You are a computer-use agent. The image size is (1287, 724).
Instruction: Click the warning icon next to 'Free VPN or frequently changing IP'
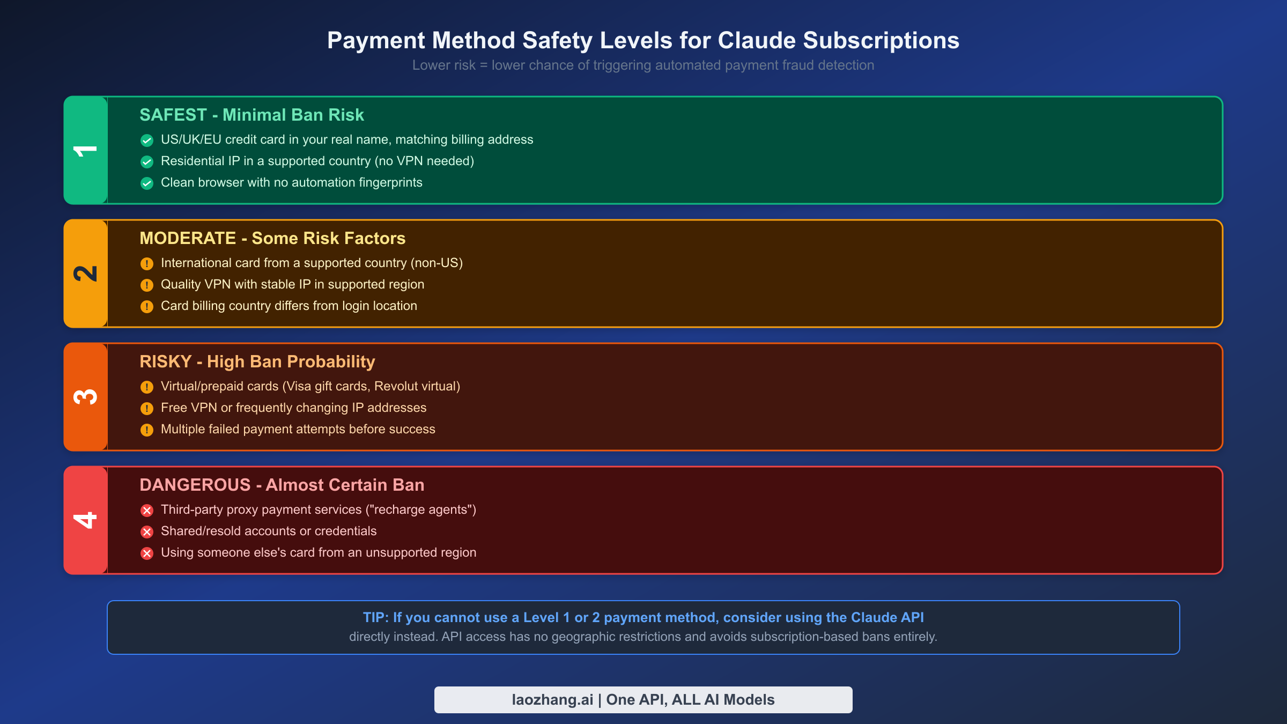pyautogui.click(x=147, y=408)
